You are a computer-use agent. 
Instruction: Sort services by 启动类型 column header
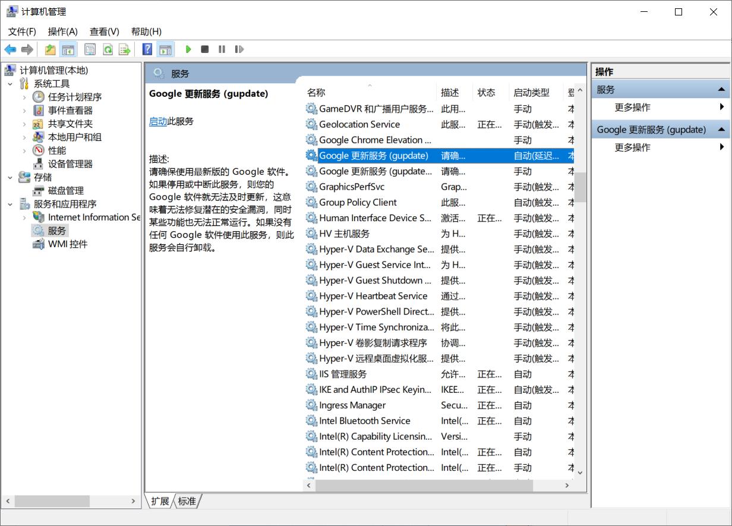click(531, 93)
